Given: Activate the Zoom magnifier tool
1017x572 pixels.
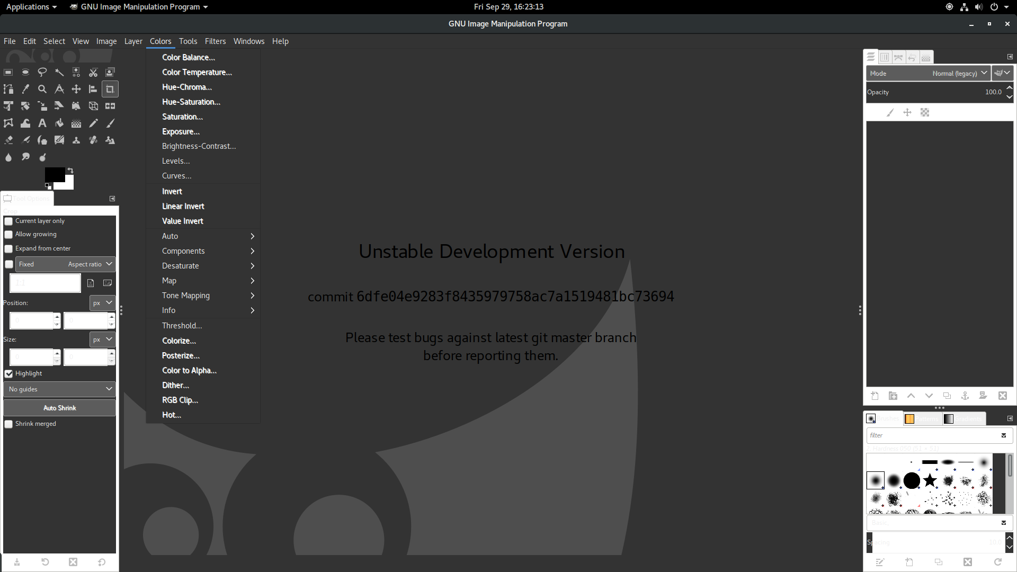Looking at the screenshot, I should click(42, 89).
